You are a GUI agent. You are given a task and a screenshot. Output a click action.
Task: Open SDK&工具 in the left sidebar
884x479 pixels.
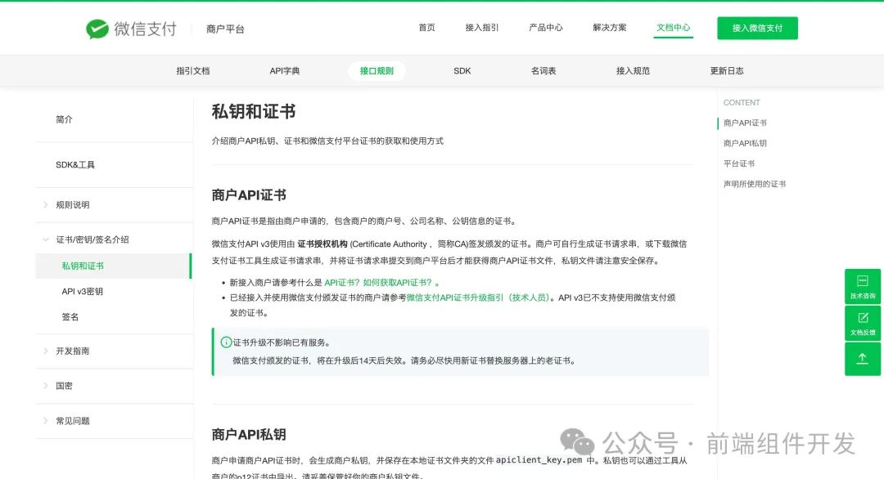(75, 165)
